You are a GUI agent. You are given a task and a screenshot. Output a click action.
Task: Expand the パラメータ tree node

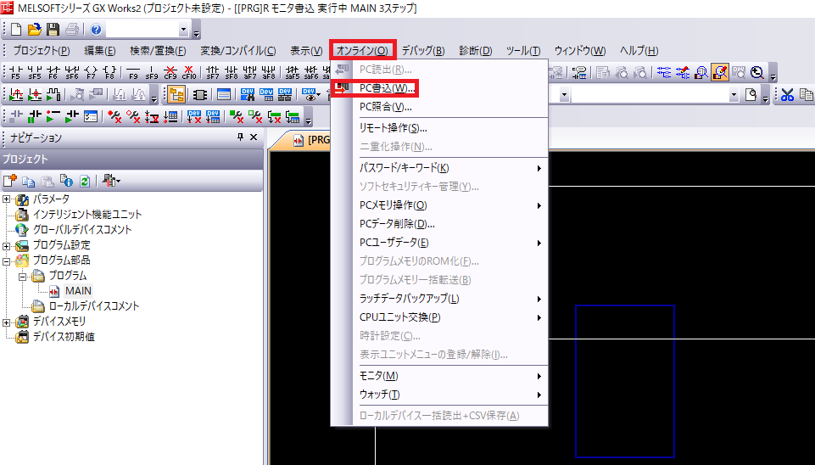pos(6,199)
